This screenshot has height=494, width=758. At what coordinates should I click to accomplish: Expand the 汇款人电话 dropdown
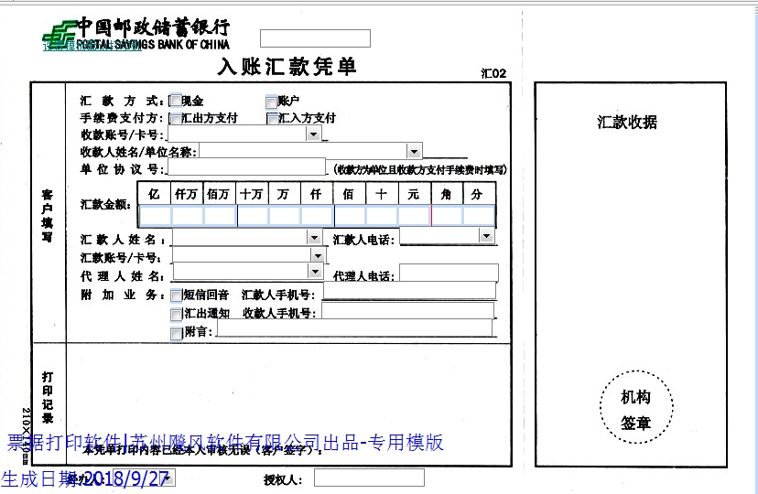tap(486, 236)
